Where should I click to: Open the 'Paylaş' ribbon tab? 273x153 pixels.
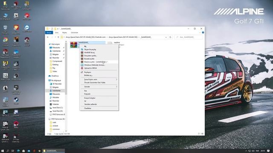(64, 33)
